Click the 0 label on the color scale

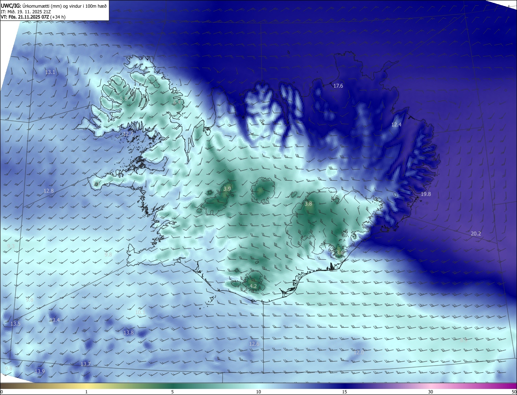coord(2,392)
